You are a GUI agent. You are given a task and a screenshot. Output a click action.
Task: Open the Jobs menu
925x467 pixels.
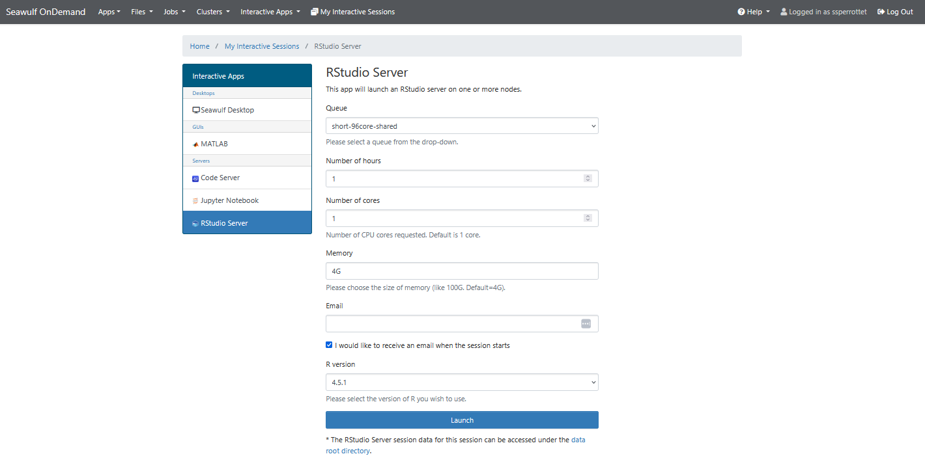click(x=173, y=11)
